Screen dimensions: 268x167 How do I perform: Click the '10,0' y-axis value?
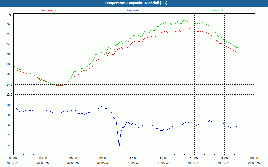pos(10,105)
